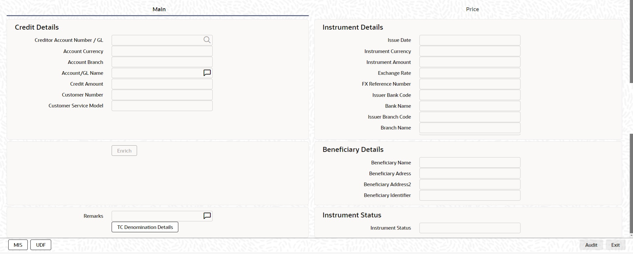Focus the Bank Name field

[x=470, y=106]
